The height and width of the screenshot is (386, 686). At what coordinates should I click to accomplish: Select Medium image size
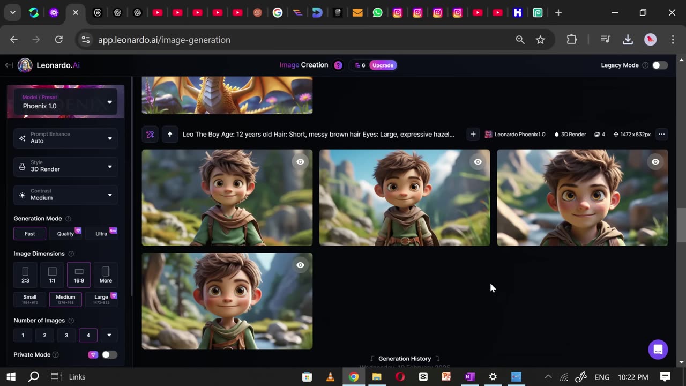65,299
